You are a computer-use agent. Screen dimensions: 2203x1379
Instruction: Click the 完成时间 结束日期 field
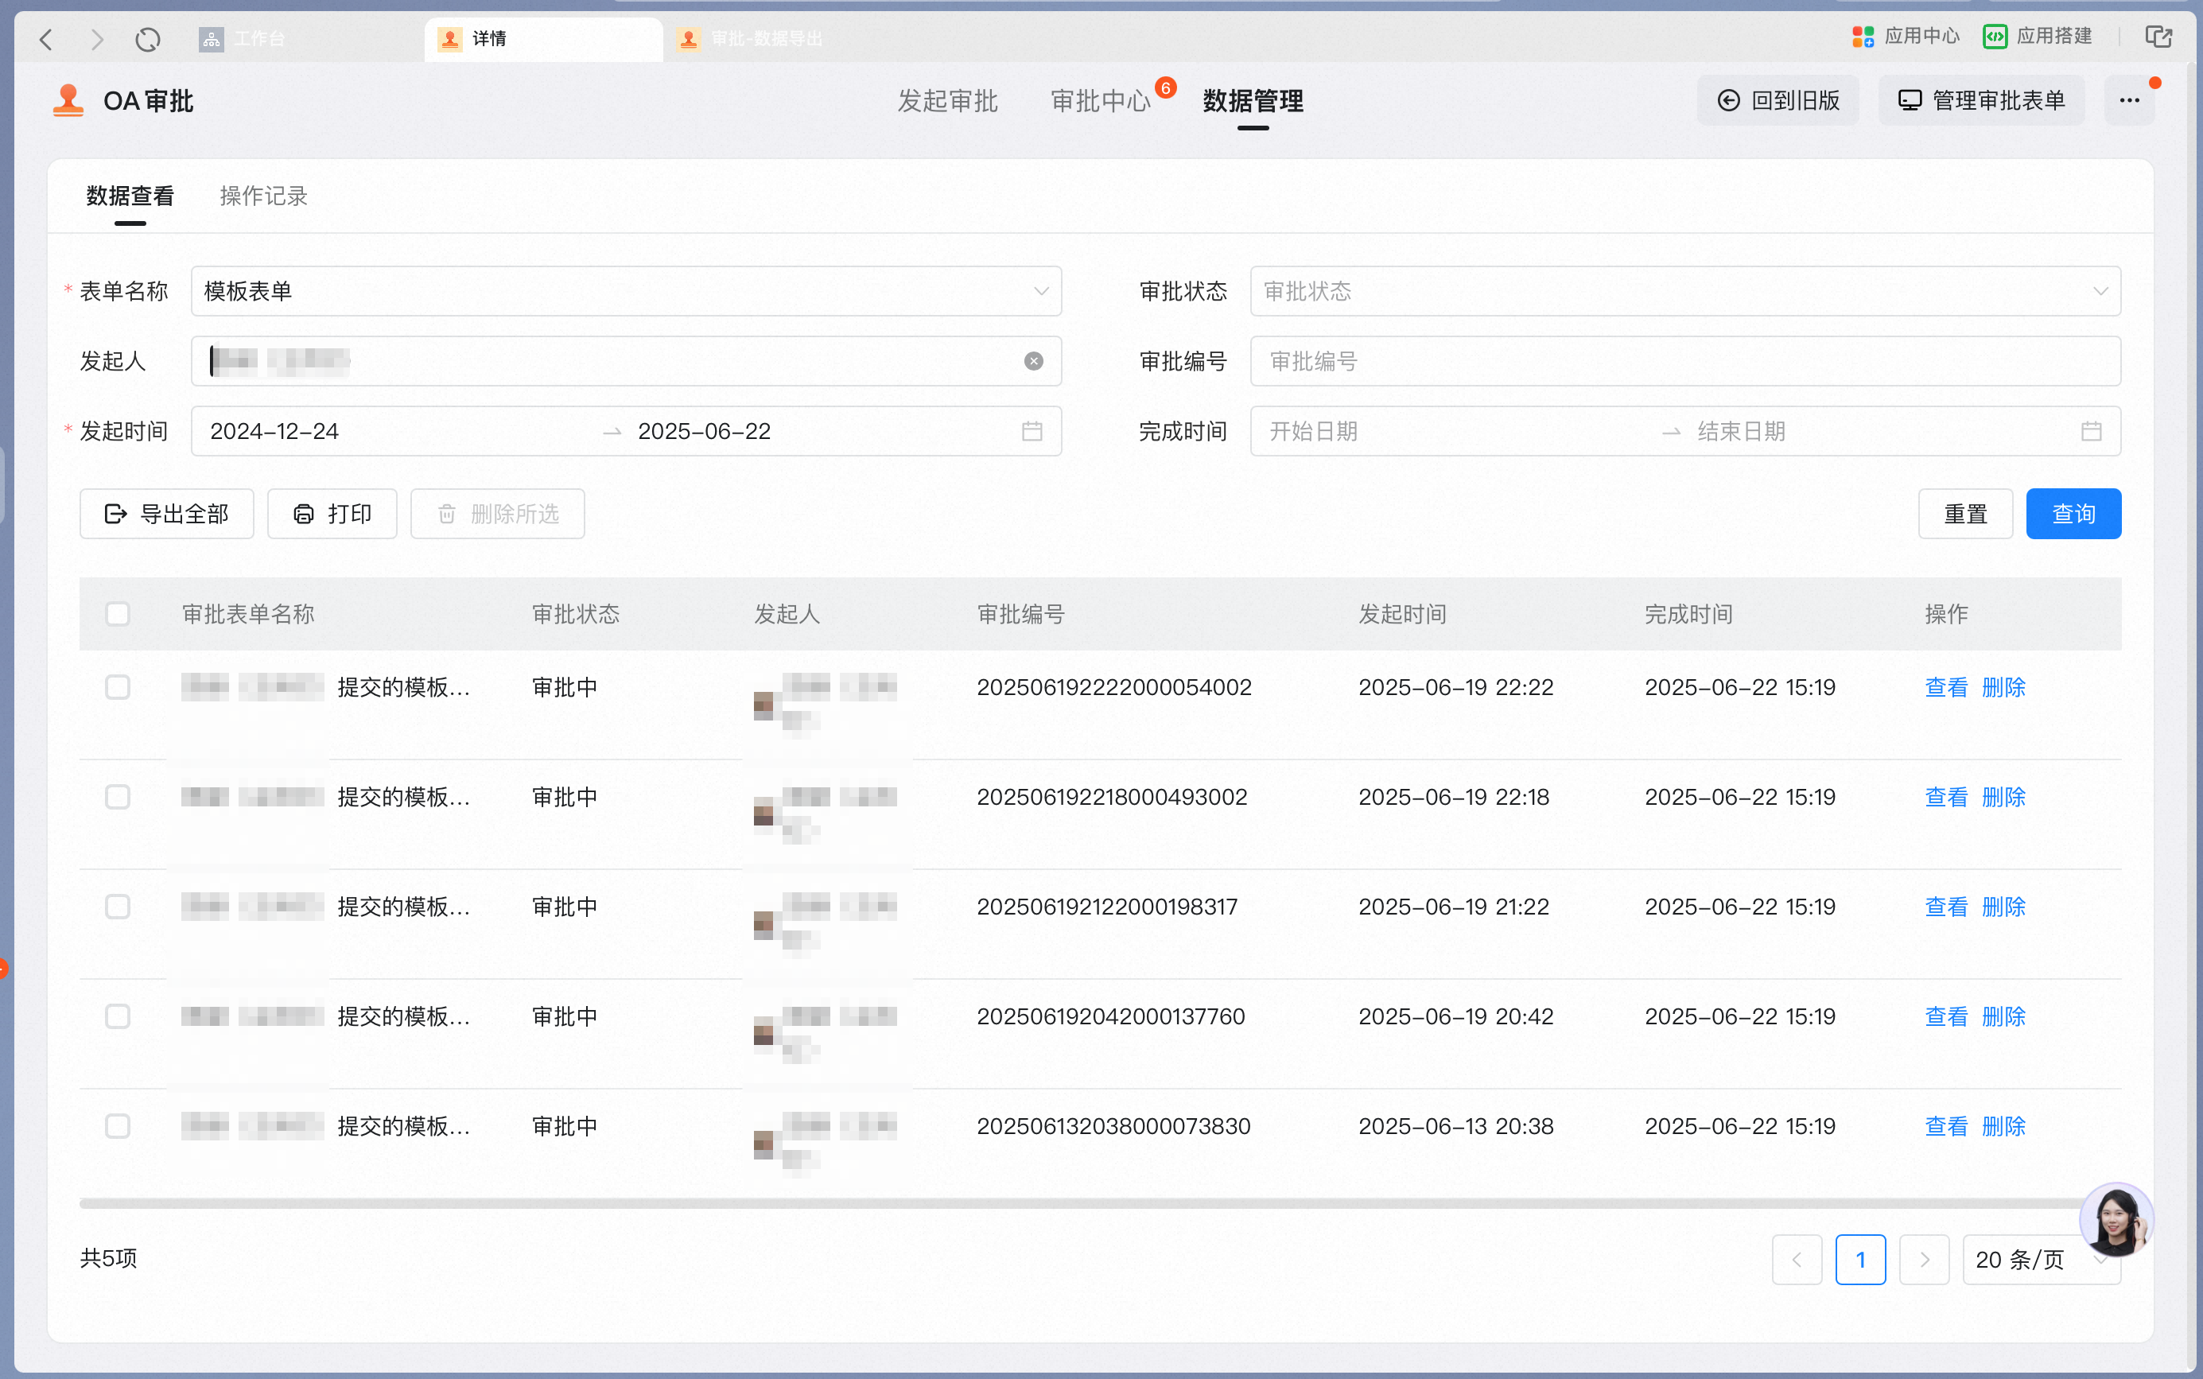point(1741,431)
